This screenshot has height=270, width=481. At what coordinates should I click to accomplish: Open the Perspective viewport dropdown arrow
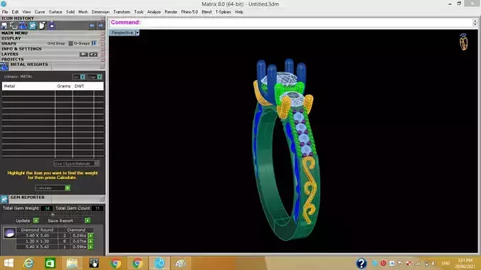(137, 33)
